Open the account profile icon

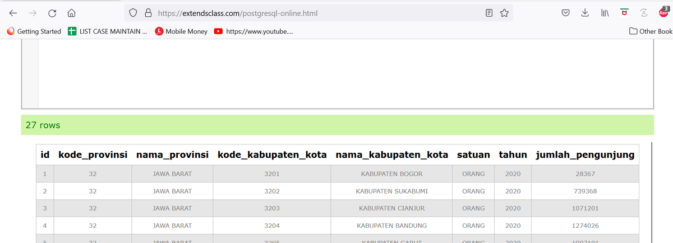[644, 13]
